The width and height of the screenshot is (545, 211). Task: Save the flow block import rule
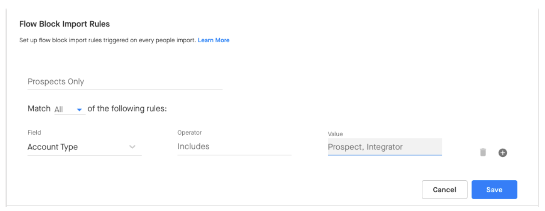[495, 190]
